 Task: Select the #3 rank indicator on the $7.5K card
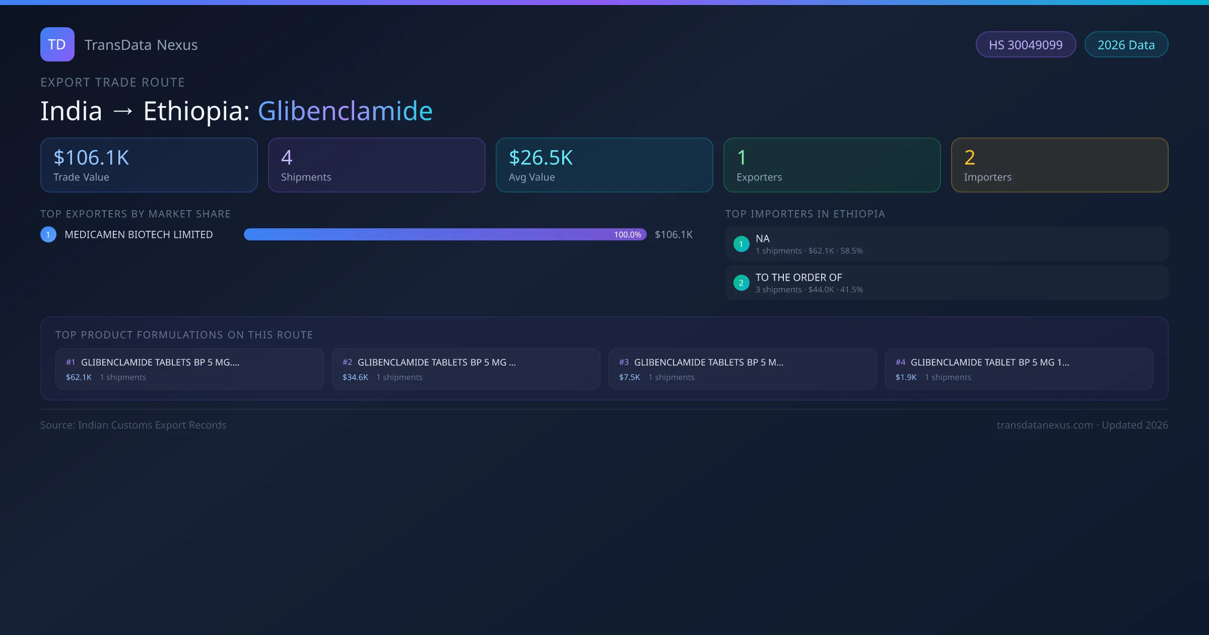pos(624,361)
